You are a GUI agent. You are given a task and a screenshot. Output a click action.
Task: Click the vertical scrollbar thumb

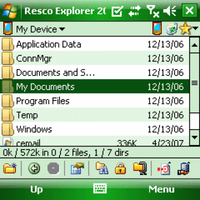(x=194, y=83)
